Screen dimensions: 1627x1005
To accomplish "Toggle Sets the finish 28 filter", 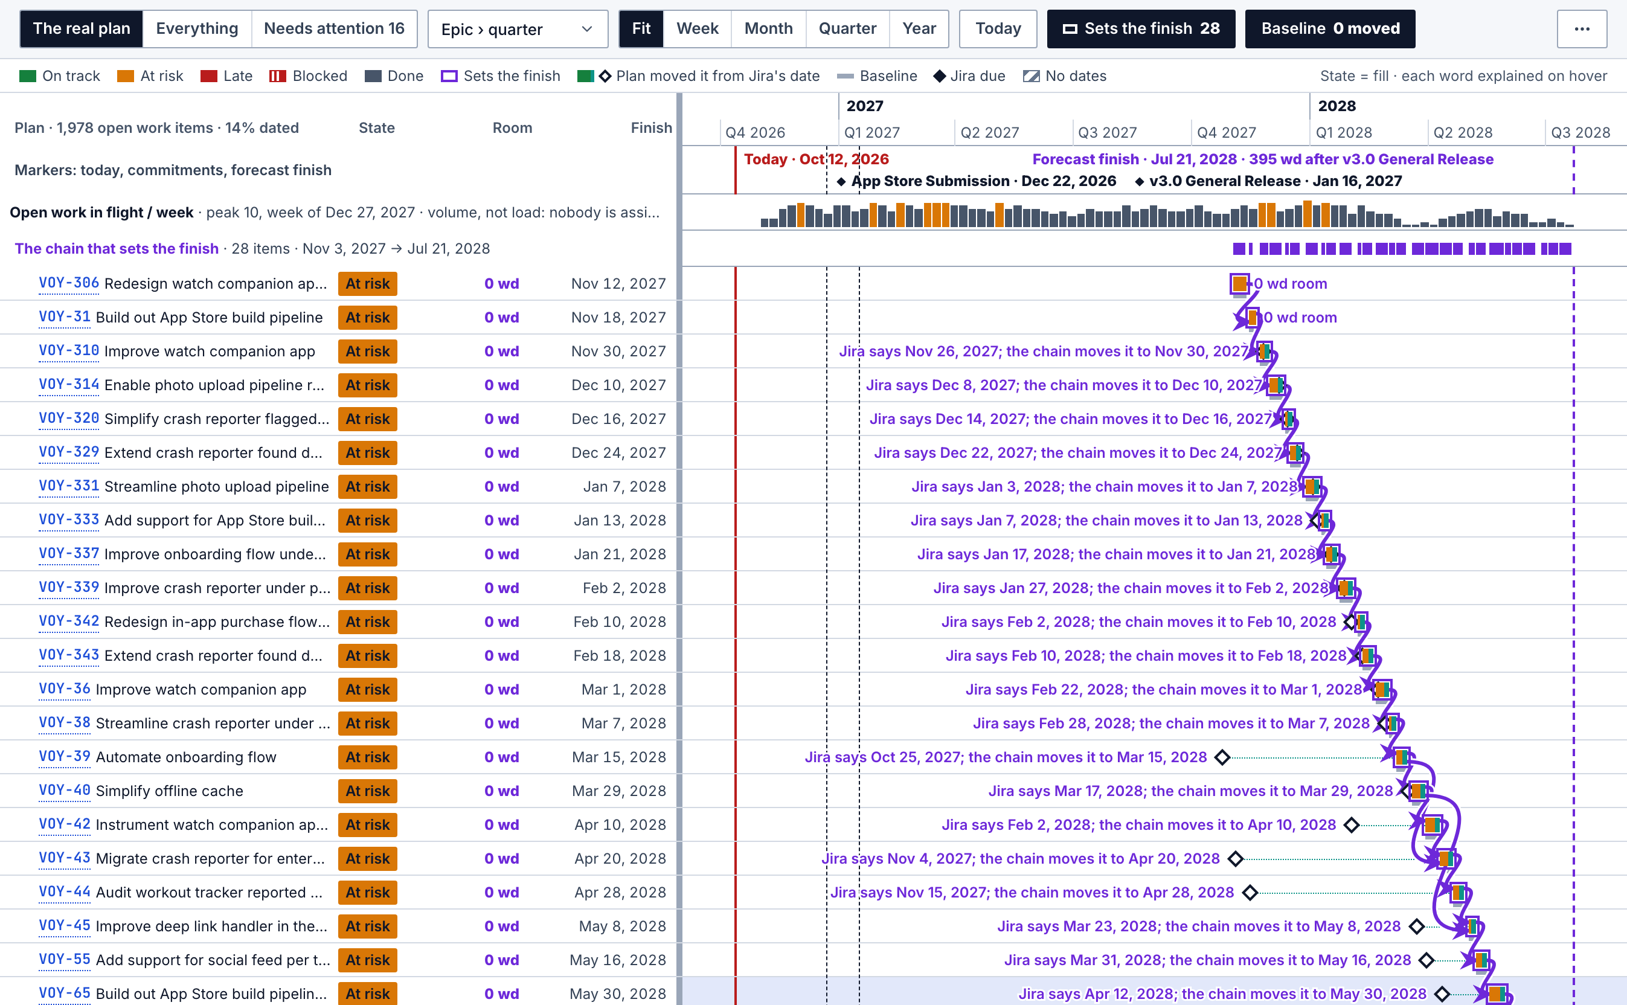I will [1140, 28].
